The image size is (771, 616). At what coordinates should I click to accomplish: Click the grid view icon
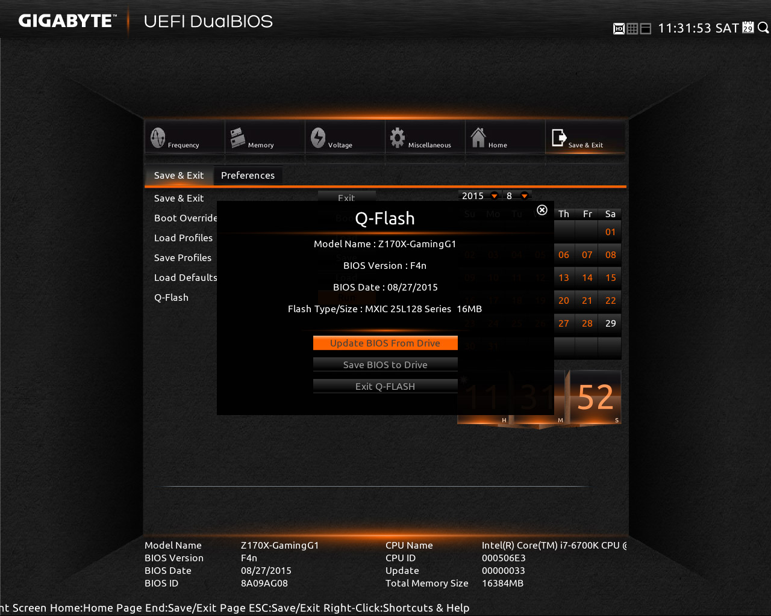632,28
